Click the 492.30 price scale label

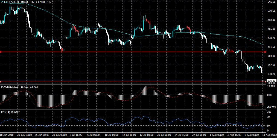tap(272, 20)
